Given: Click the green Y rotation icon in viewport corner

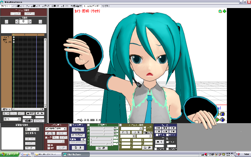Looking at the screenshot, I should point(217,119).
